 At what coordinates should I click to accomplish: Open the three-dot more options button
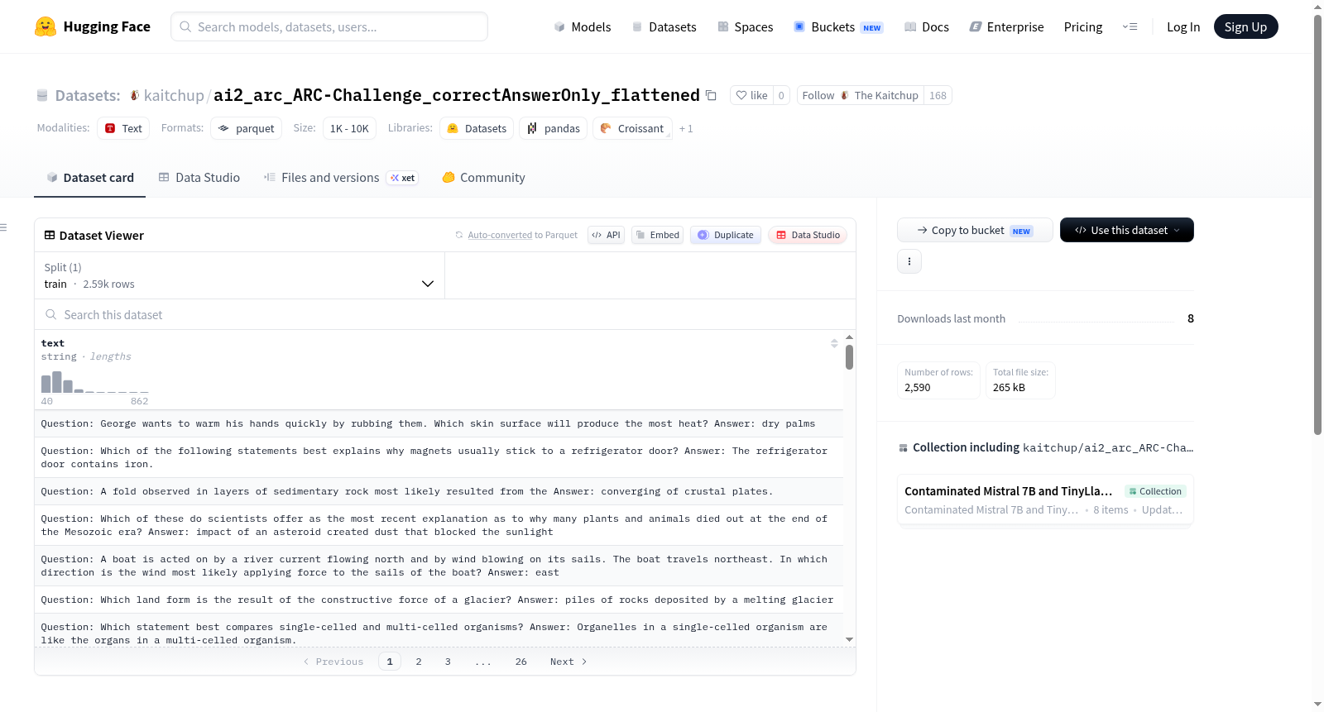point(909,261)
